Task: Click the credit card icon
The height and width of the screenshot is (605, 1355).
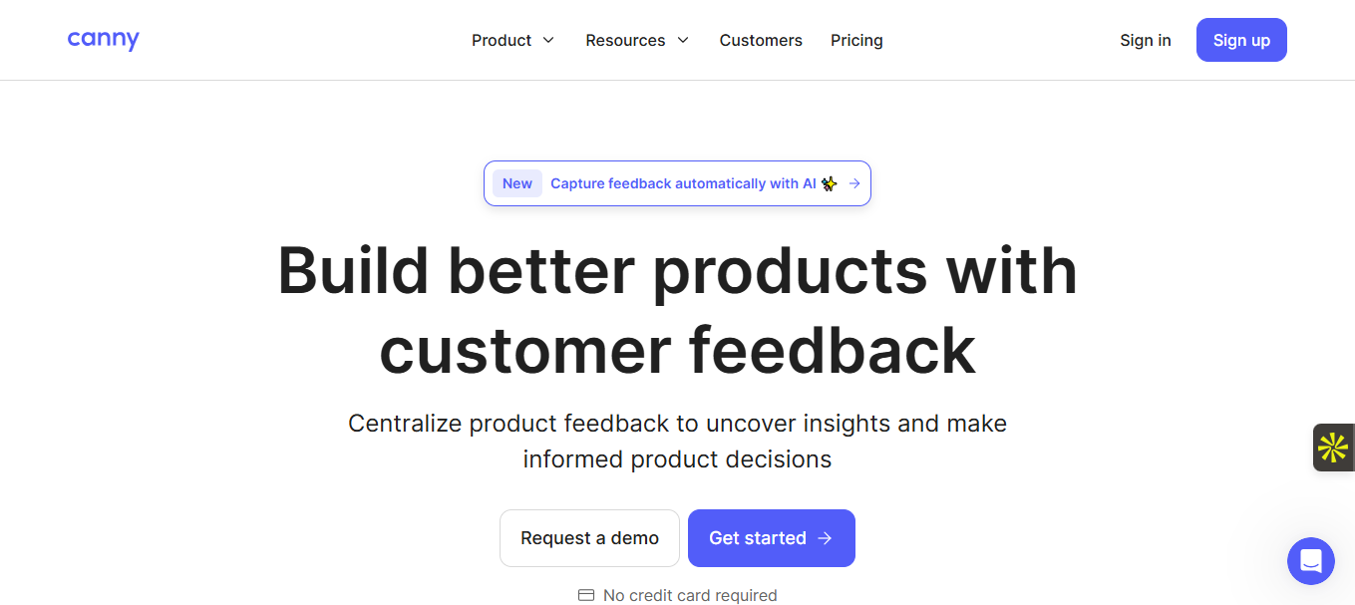Action: [x=586, y=595]
